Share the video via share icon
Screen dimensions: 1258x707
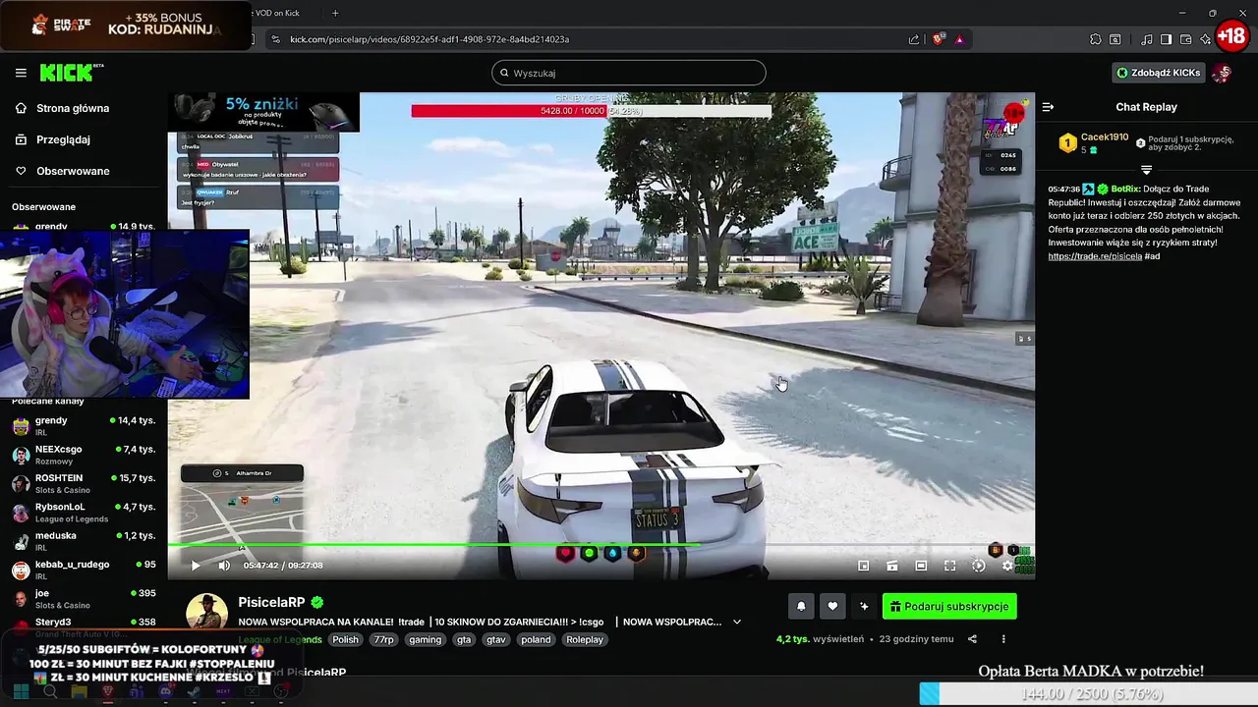[972, 639]
